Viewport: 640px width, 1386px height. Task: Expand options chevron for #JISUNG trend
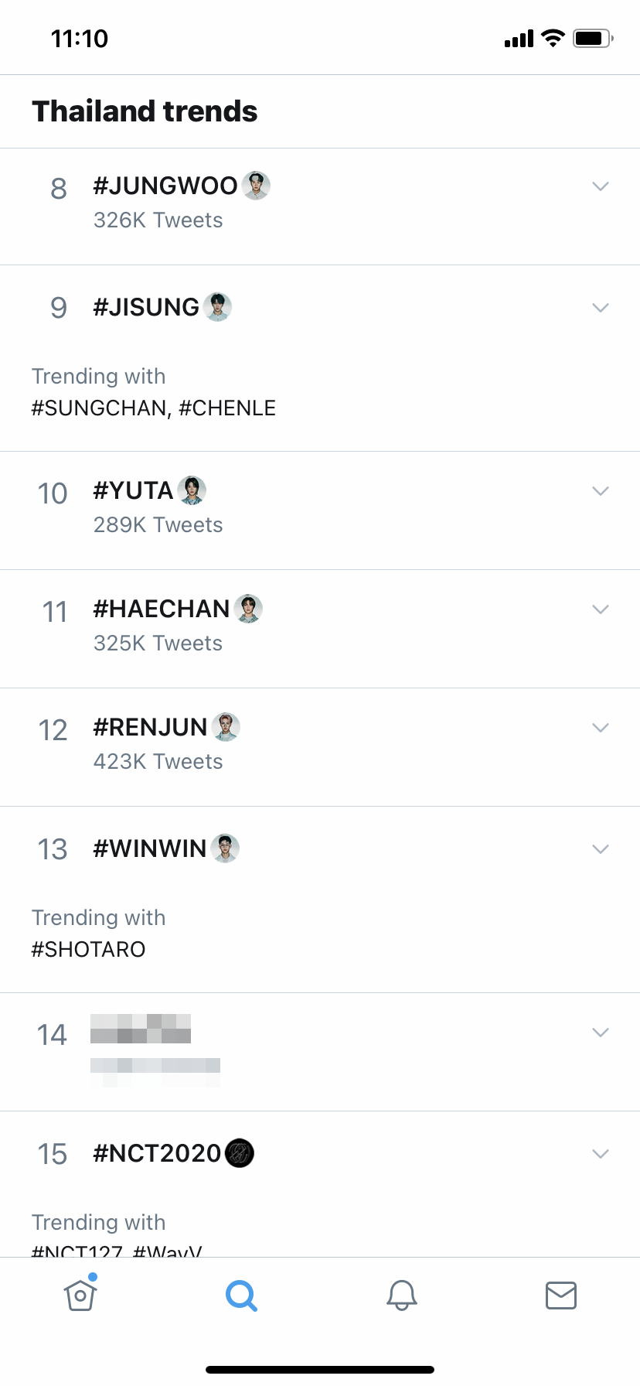coord(601,308)
